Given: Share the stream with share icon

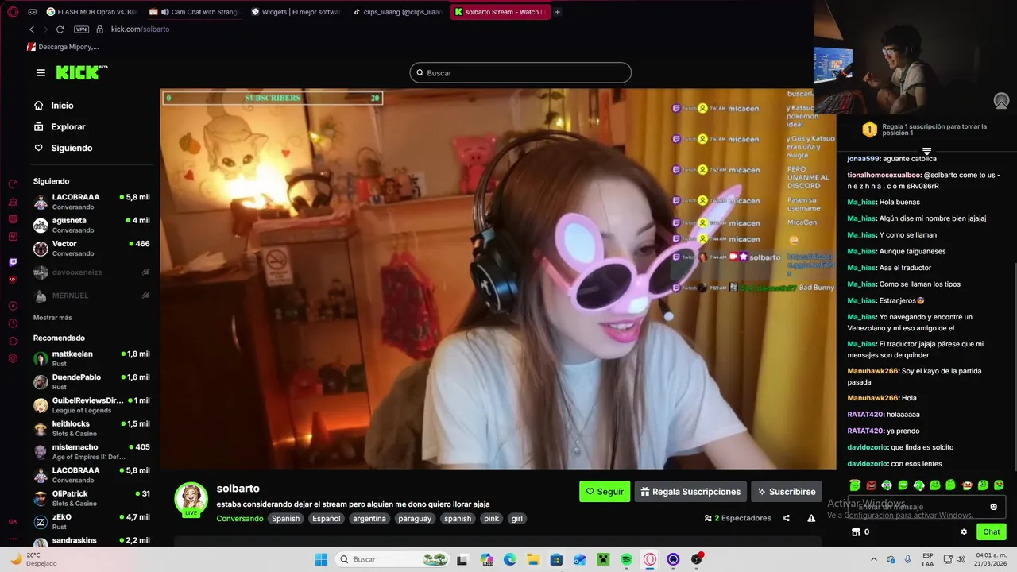Looking at the screenshot, I should tap(786, 518).
